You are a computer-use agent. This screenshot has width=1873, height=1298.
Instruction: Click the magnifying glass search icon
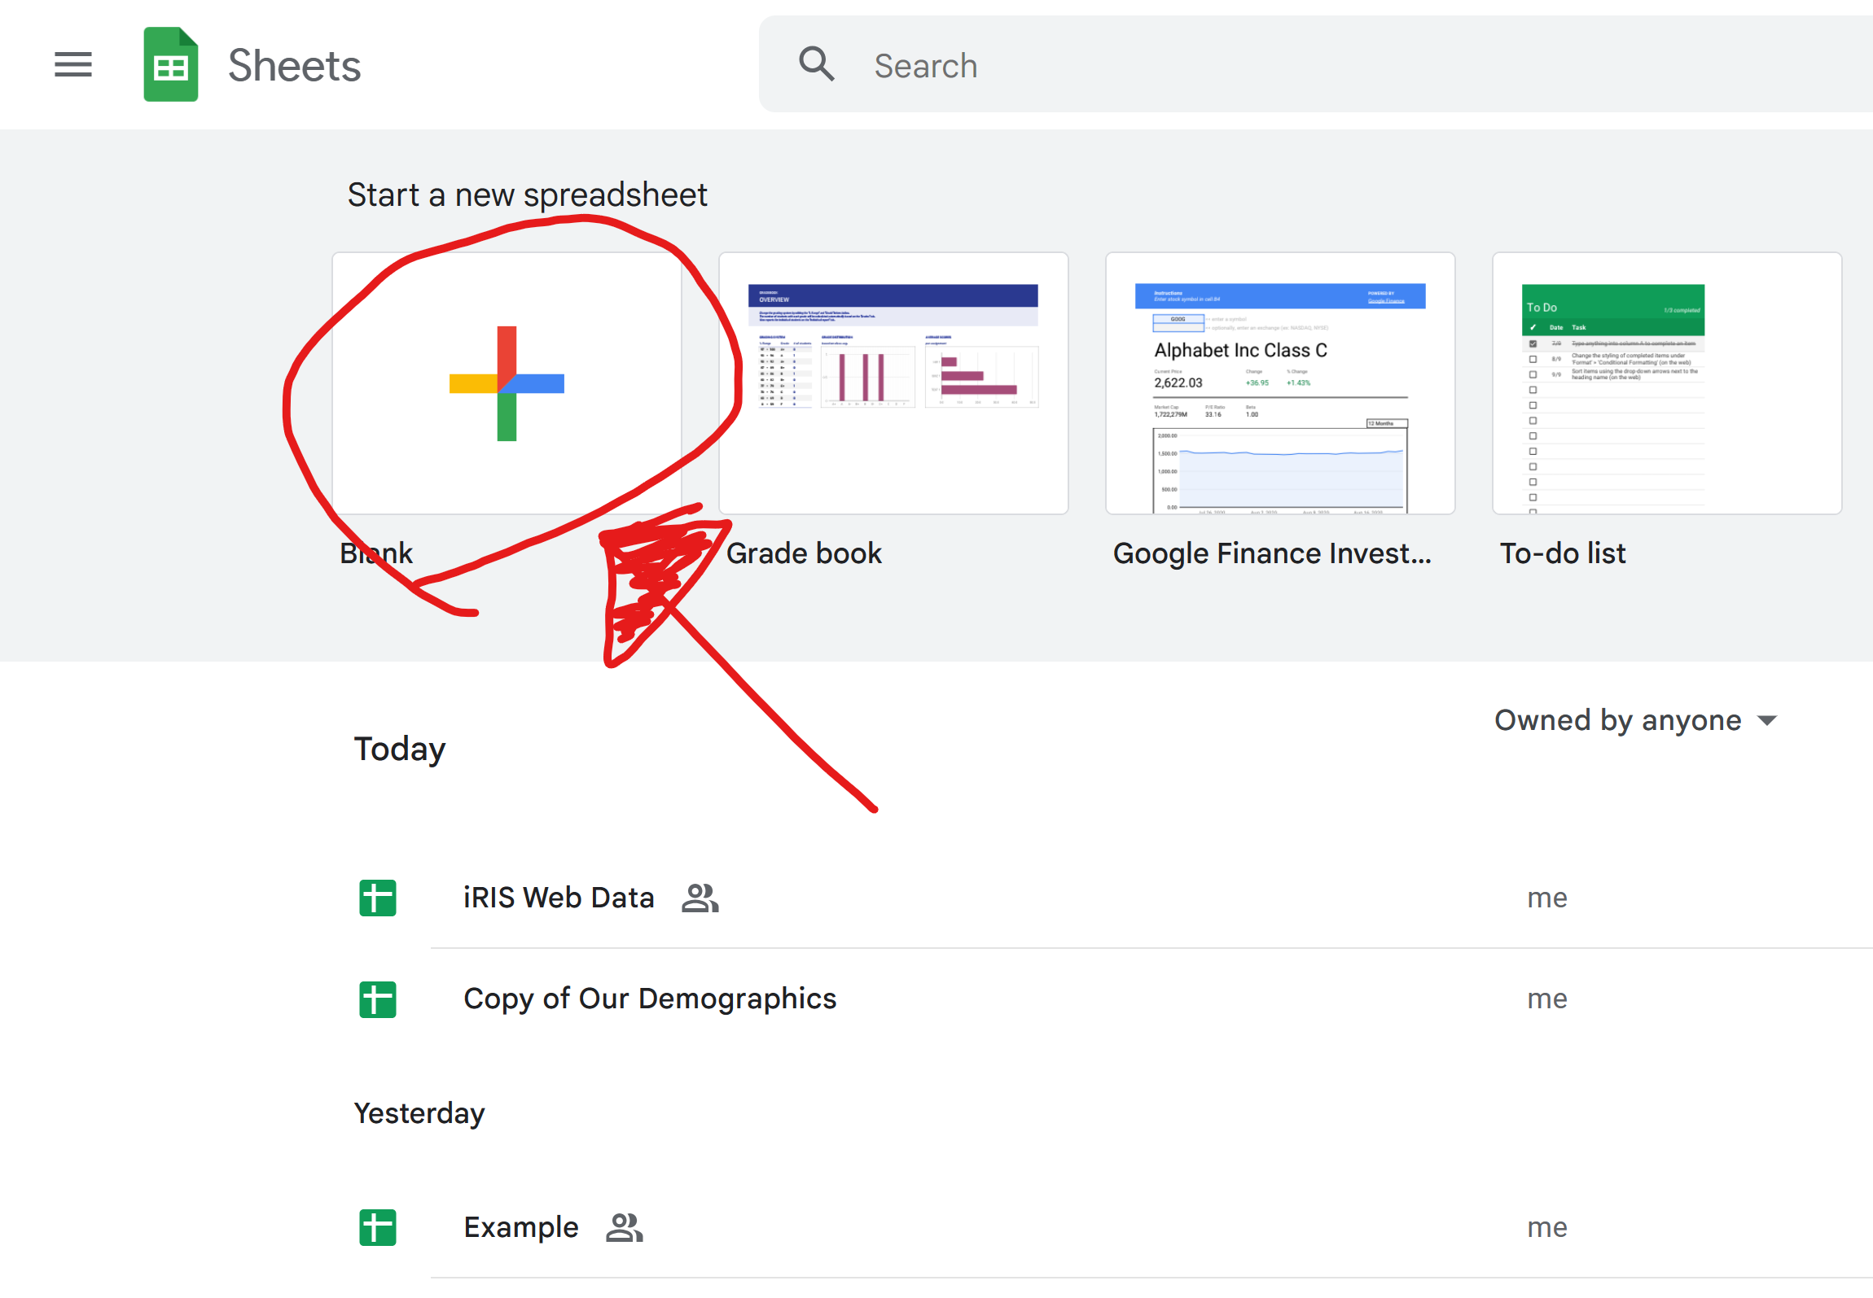tap(816, 64)
